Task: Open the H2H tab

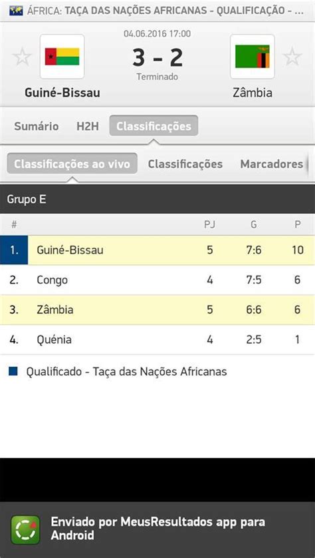Action: click(x=88, y=127)
